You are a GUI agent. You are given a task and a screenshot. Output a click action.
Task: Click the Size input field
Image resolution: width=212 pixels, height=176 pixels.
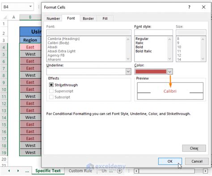tap(191, 33)
